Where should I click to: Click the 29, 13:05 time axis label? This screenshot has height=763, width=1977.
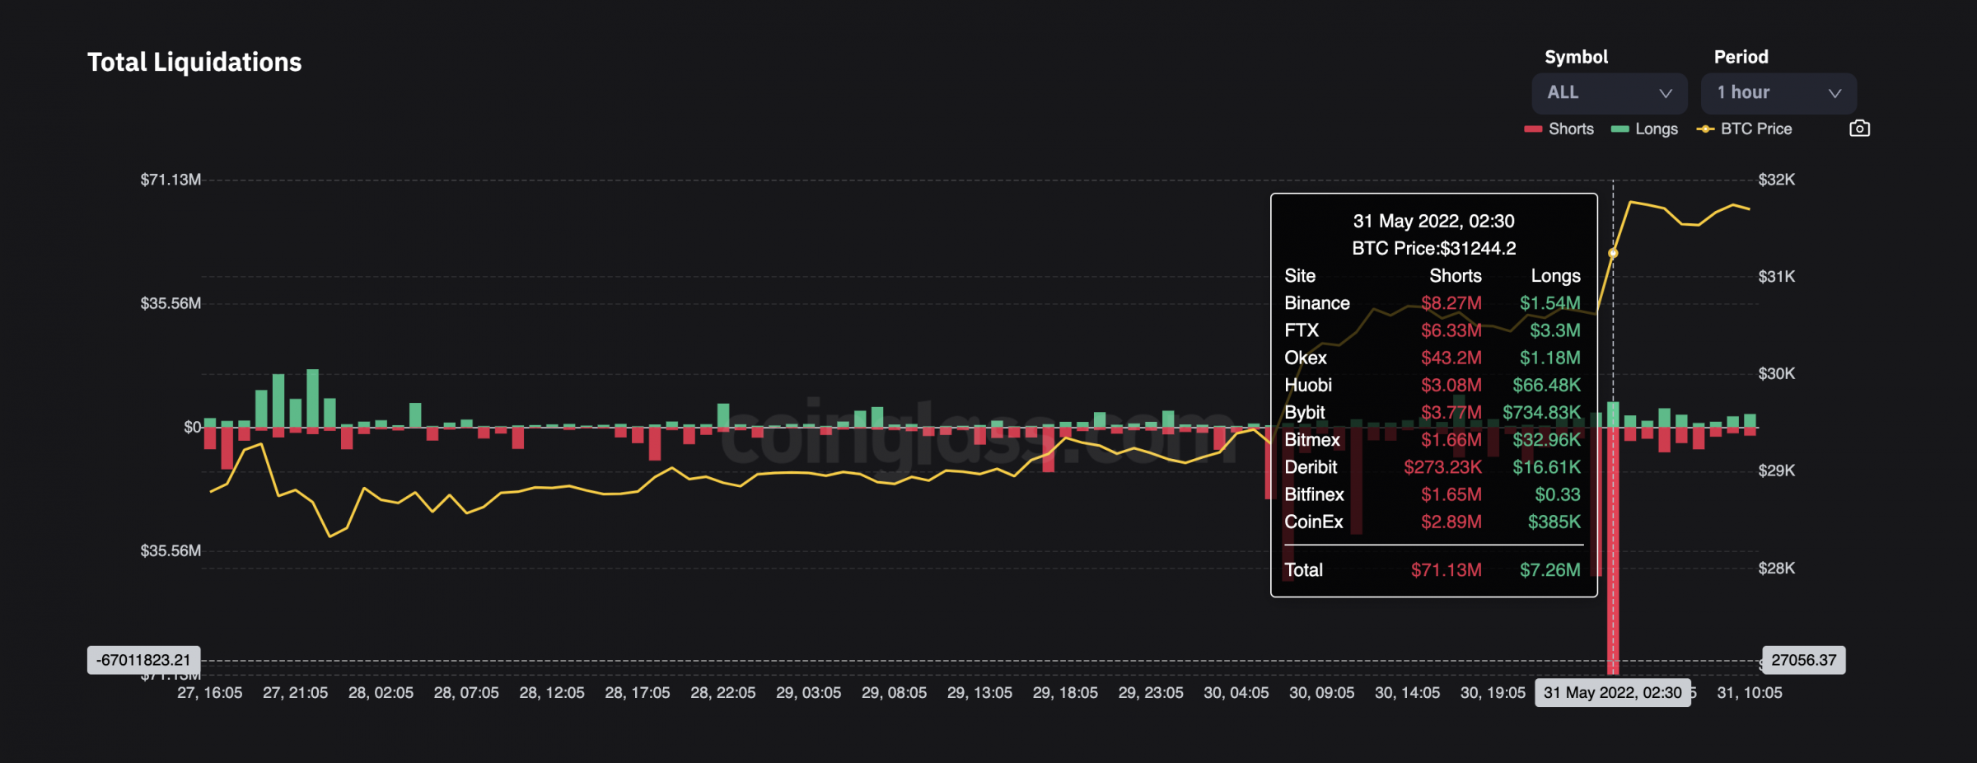click(979, 693)
